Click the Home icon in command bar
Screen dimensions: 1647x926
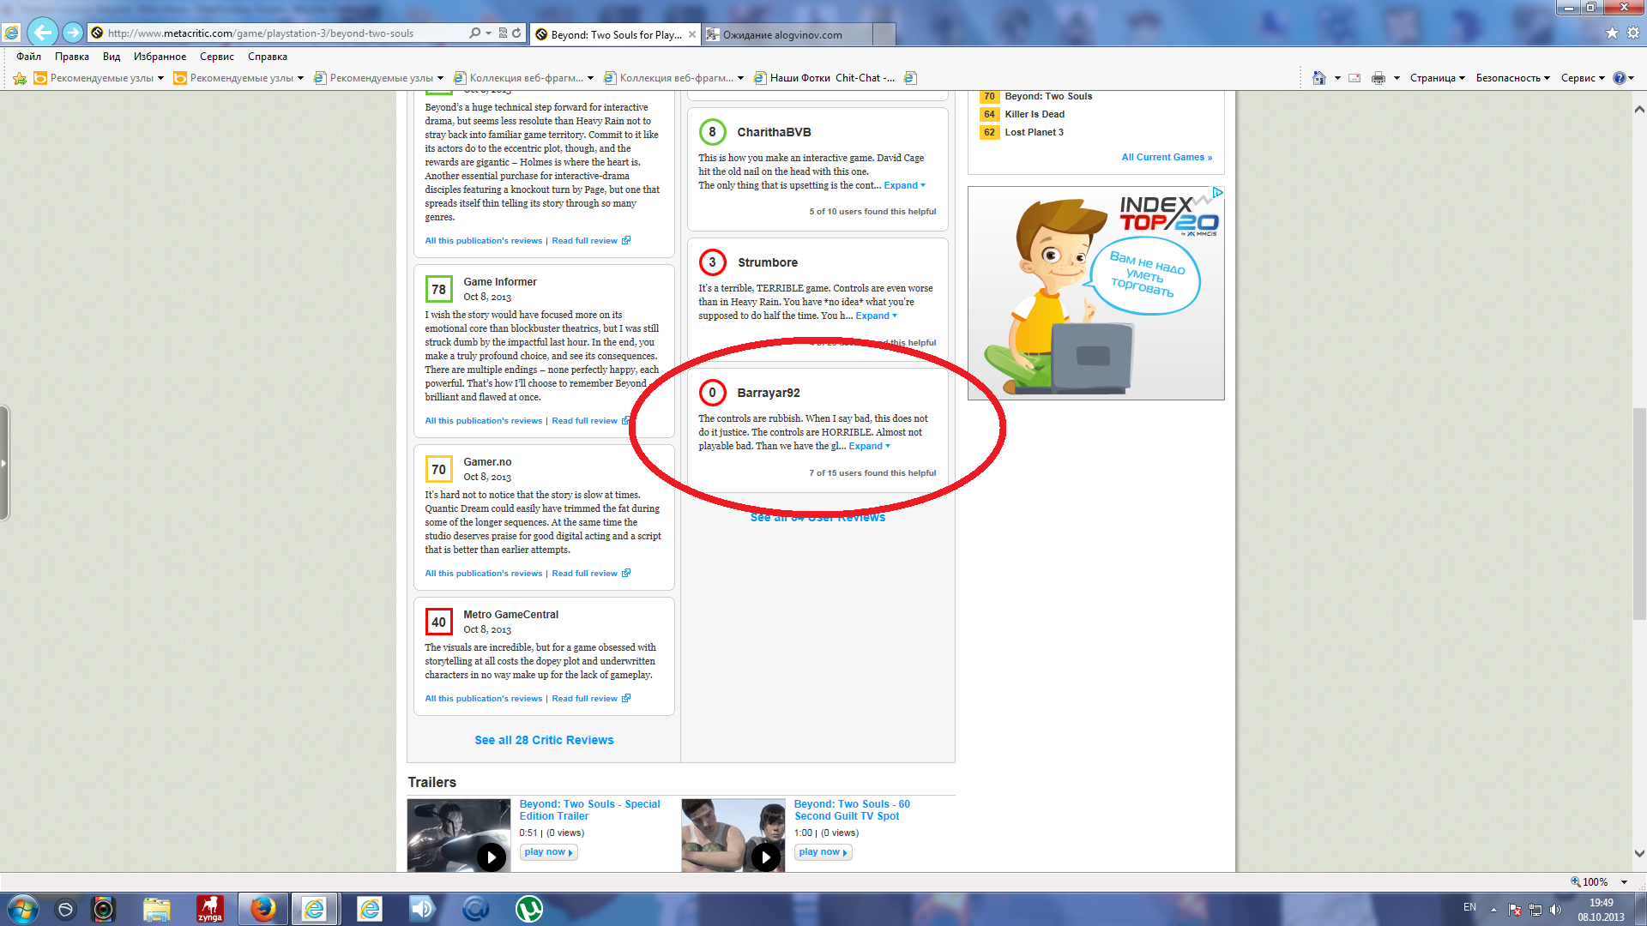click(1318, 78)
